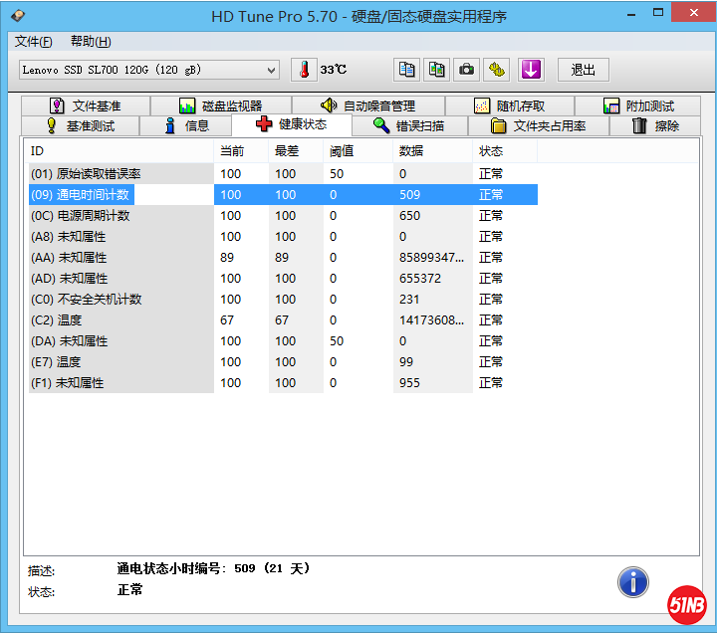
Task: Open the 磁盘监视器 tab
Action: [x=220, y=106]
